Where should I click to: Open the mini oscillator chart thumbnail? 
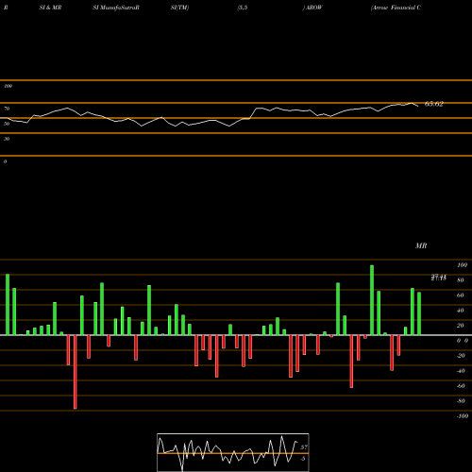click(233, 452)
